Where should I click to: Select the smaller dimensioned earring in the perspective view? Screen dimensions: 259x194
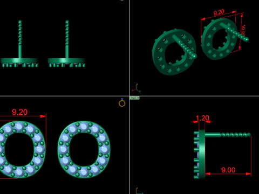coord(225,38)
